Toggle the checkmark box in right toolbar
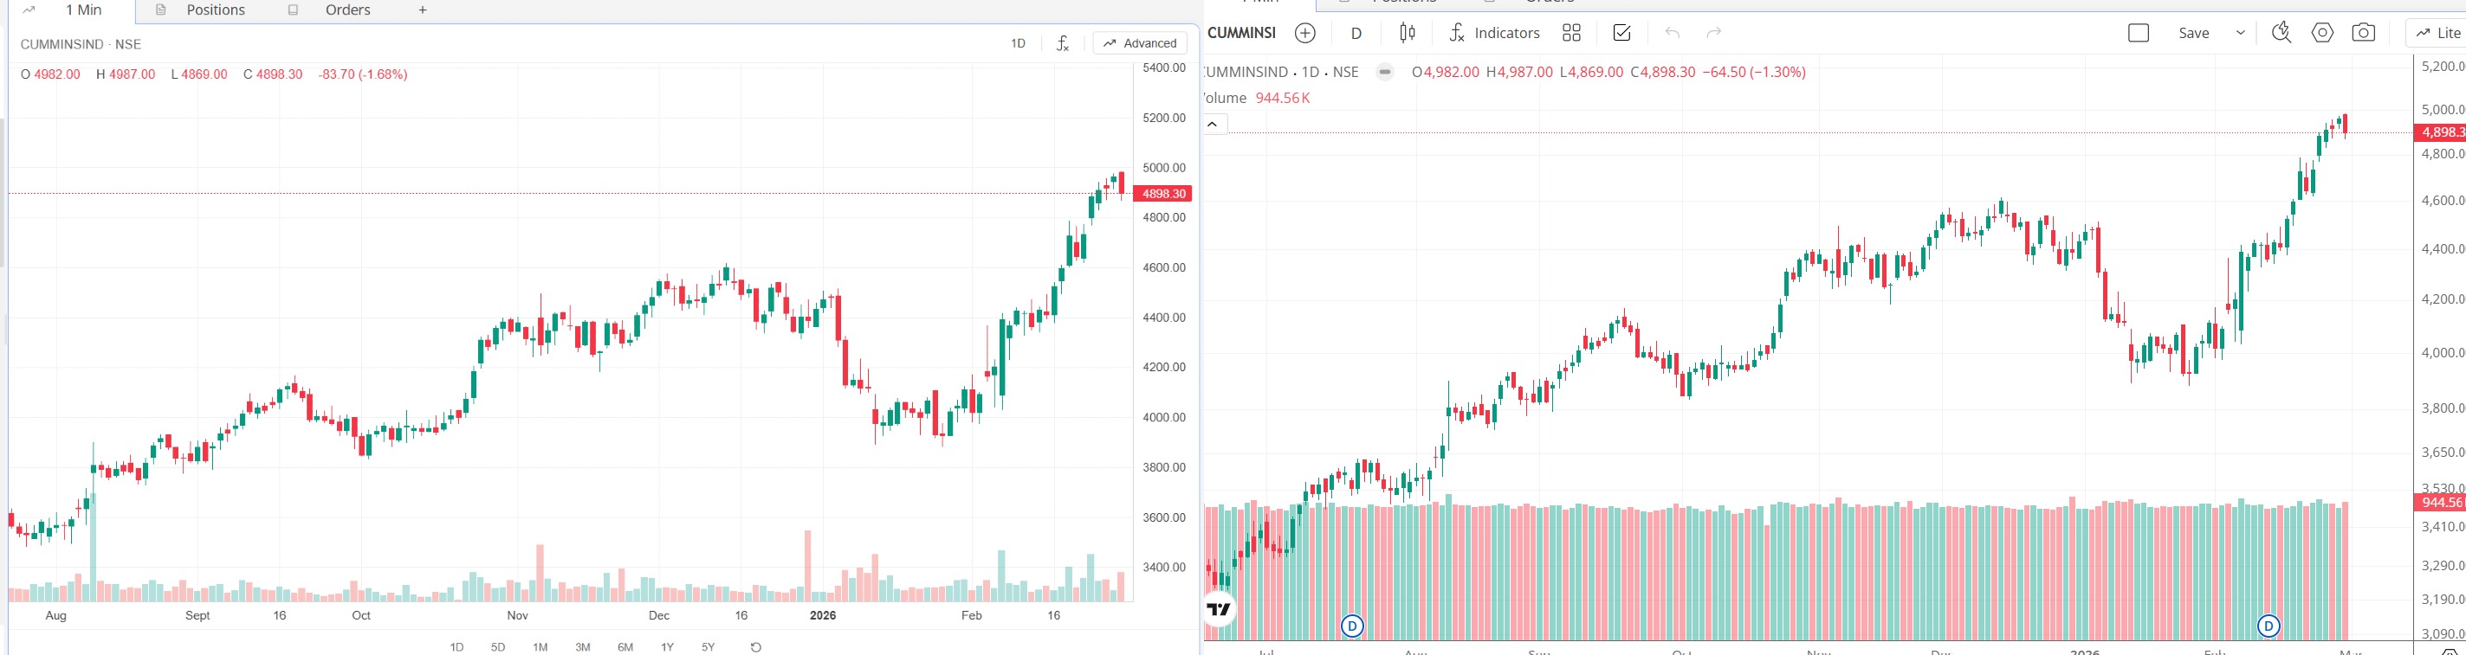The height and width of the screenshot is (655, 2466). point(1621,34)
